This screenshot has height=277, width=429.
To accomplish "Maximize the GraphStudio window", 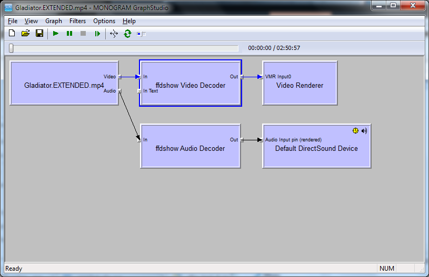I will pos(393,5).
